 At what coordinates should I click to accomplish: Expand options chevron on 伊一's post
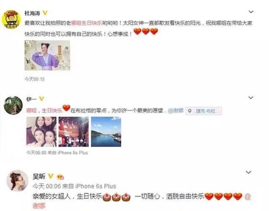click(251, 98)
